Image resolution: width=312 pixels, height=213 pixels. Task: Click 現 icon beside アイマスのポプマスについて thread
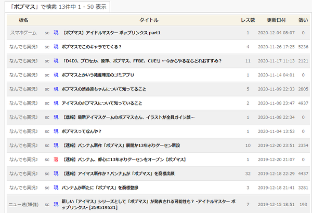coord(56,103)
